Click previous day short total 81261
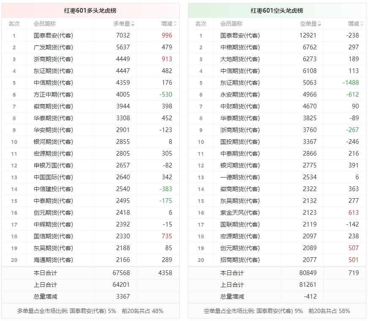Screen dimensions: 368x321 click(x=308, y=285)
